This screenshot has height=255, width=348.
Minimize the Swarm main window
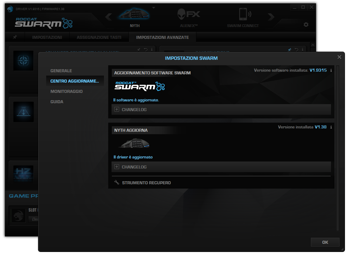(x=295, y=7)
